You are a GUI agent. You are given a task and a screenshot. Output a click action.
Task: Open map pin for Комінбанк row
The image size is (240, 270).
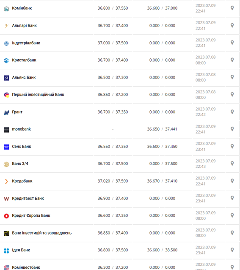232,8
